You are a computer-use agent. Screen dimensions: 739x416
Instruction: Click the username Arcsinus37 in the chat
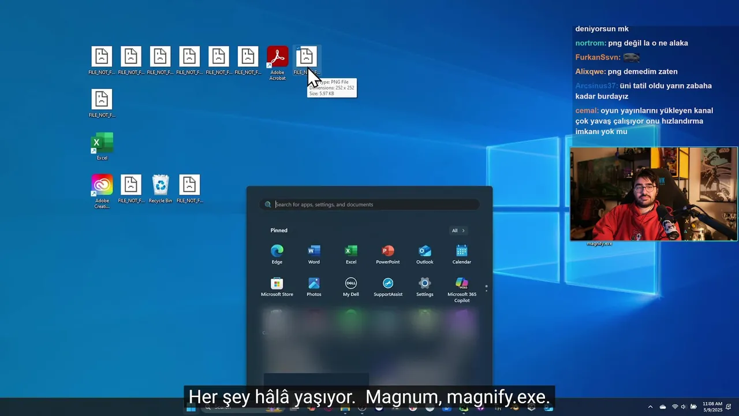pos(596,86)
